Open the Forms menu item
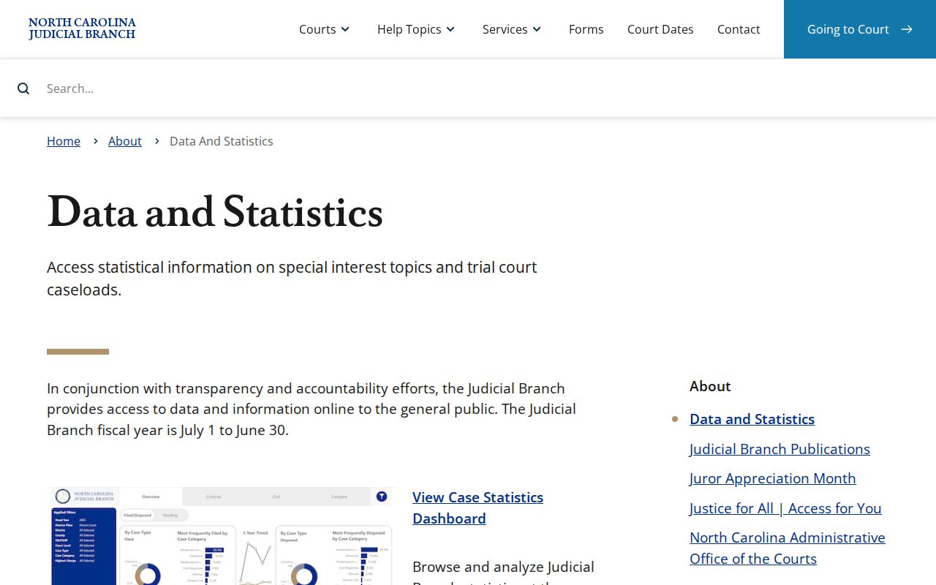This screenshot has height=585, width=936. pyautogui.click(x=586, y=29)
